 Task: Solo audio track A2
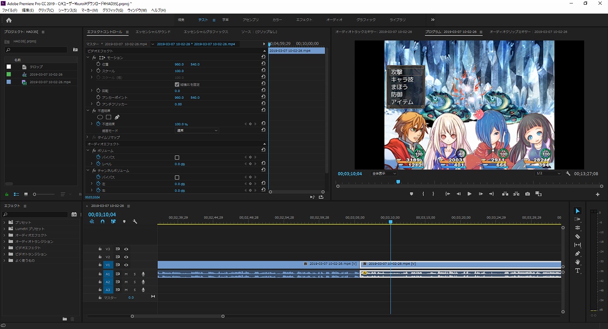[x=134, y=282]
